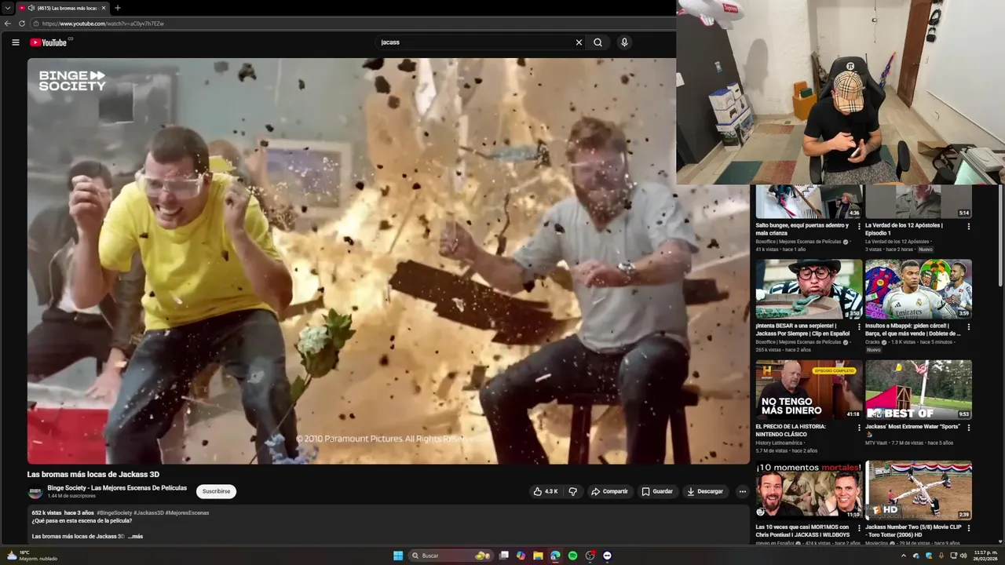Image resolution: width=1005 pixels, height=565 pixels.
Task: Click the video player frame
Action: pyautogui.click(x=389, y=261)
